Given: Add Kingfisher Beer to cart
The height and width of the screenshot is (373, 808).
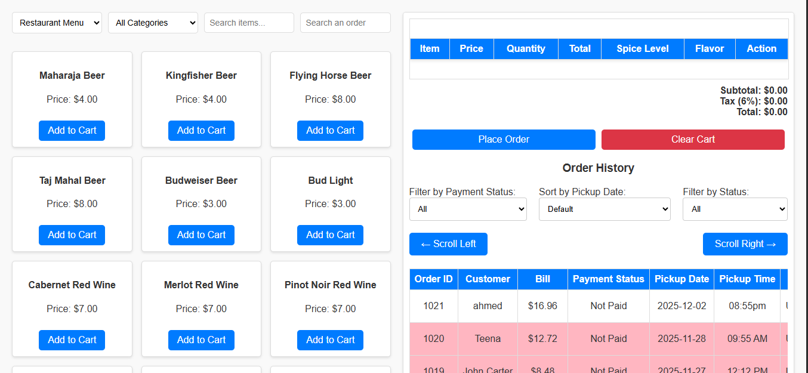Looking at the screenshot, I should click(x=201, y=131).
